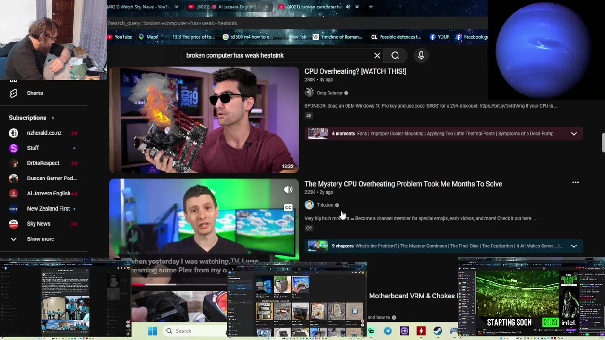Open purple square taskbar app icon
This screenshot has height=340, width=605.
pyautogui.click(x=404, y=331)
